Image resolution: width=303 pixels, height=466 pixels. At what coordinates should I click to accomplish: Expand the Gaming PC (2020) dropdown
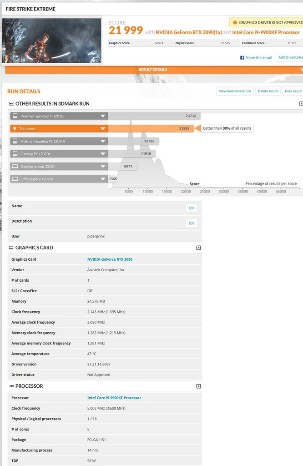click(x=103, y=154)
